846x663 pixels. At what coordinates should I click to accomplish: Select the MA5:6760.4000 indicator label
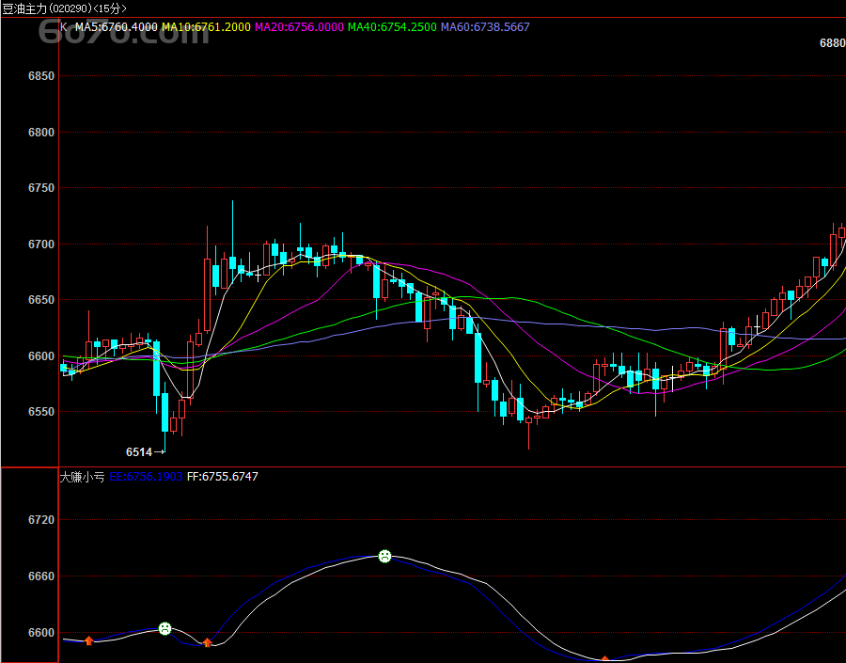coord(117,27)
